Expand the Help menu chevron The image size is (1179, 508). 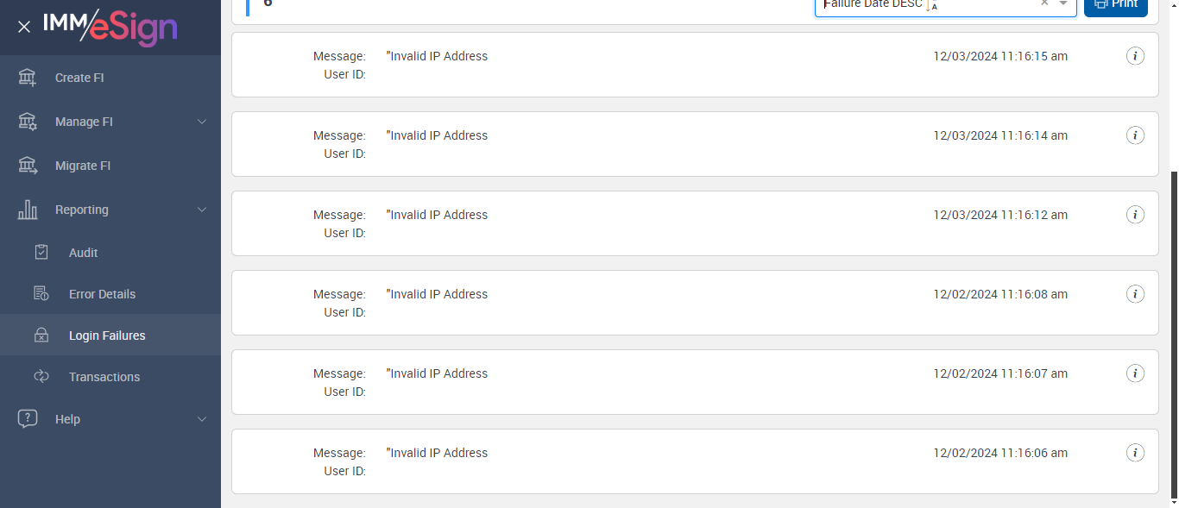pos(202,419)
